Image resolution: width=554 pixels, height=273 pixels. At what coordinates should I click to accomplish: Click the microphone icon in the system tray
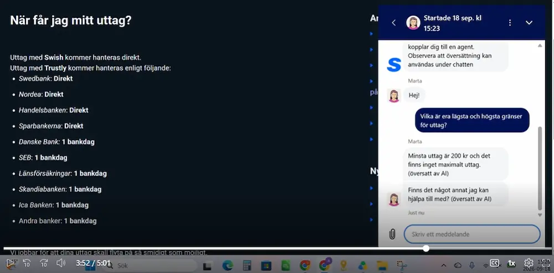471,265
